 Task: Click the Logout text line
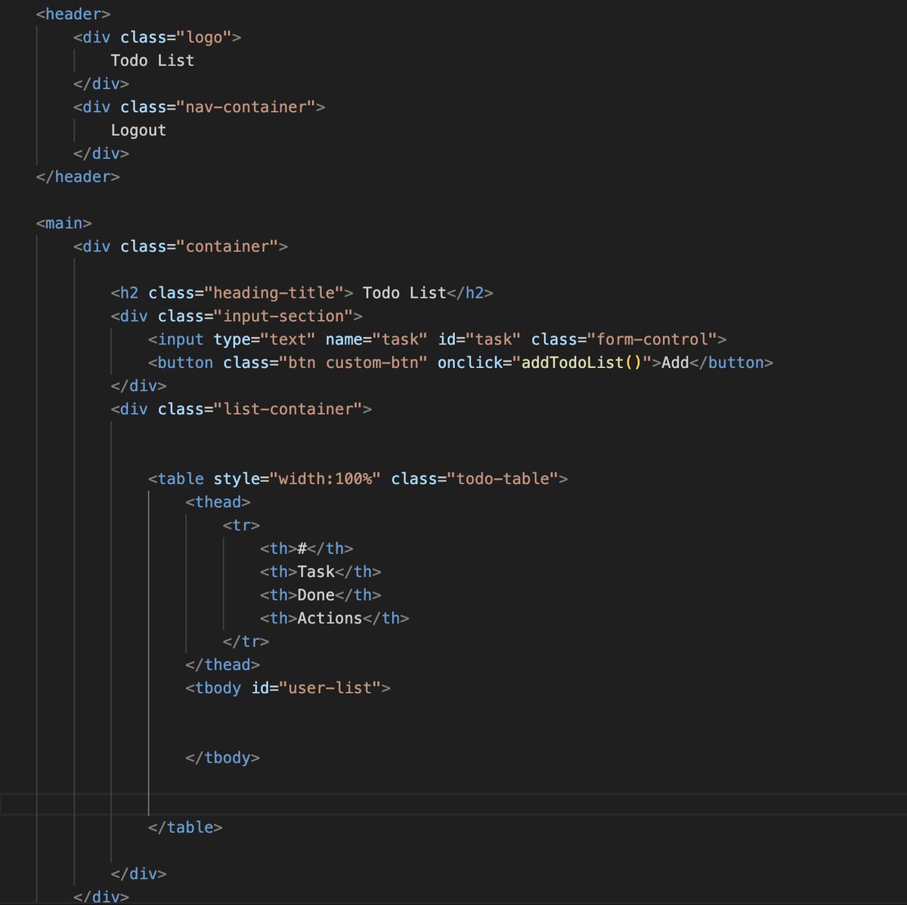pyautogui.click(x=138, y=130)
